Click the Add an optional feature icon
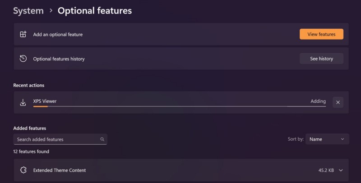Image resolution: width=361 pixels, height=183 pixels. click(23, 34)
